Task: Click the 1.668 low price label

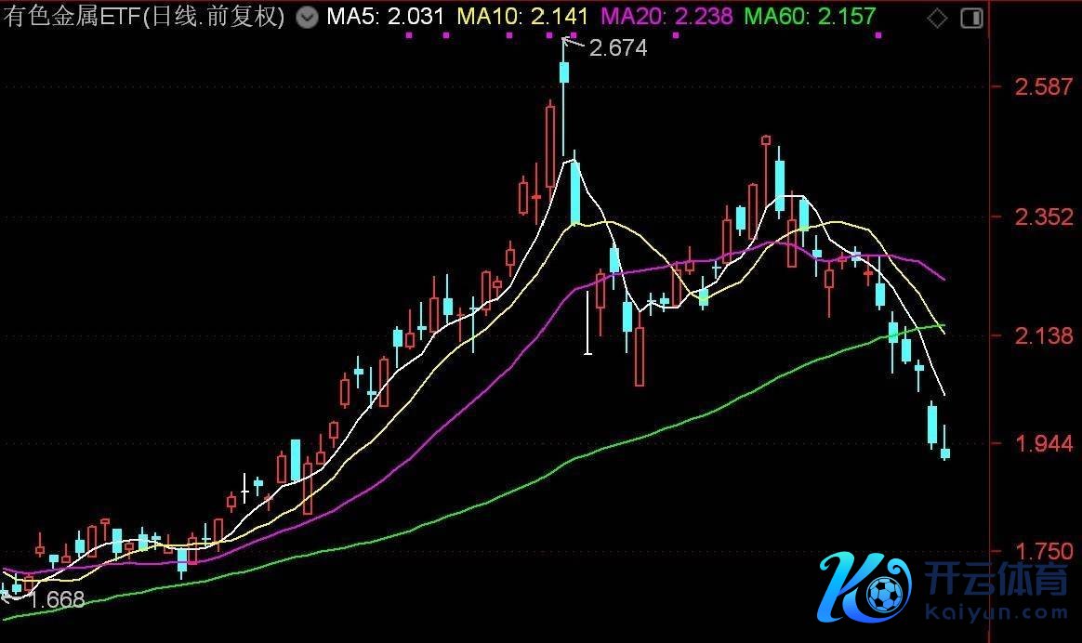Action: 56,599
